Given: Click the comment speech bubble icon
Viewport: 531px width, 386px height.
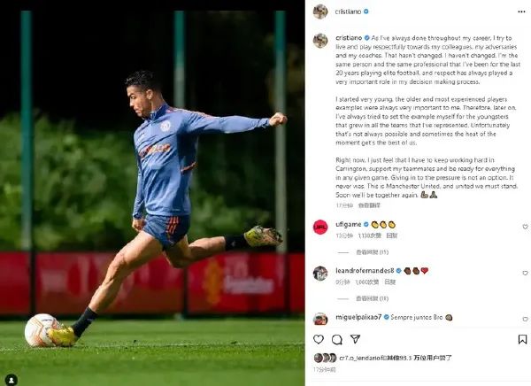Looking at the screenshot, I should tap(336, 339).
